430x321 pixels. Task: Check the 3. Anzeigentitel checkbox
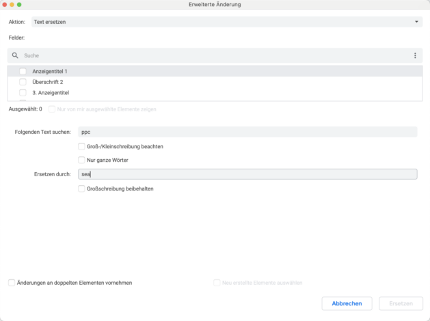[23, 93]
